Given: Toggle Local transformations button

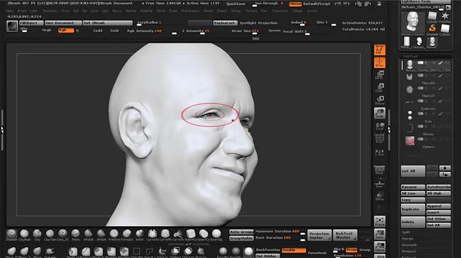Looking at the screenshot, I should coord(380,126).
